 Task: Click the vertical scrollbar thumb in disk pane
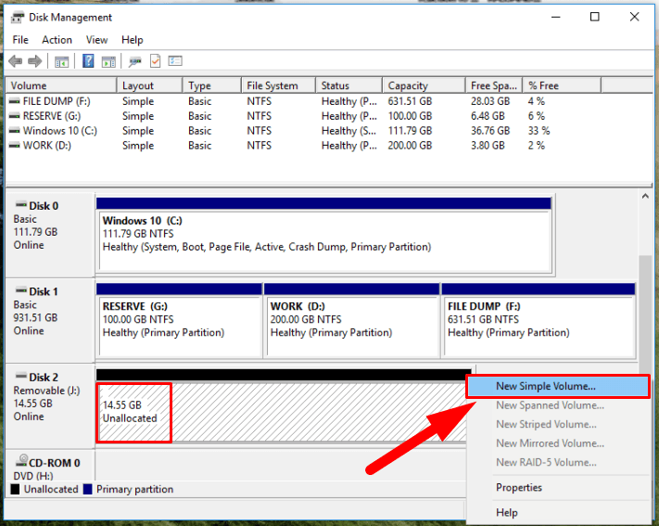(x=645, y=314)
